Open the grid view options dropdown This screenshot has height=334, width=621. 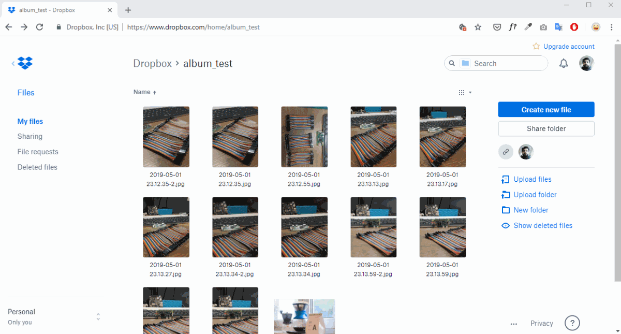[x=465, y=93]
